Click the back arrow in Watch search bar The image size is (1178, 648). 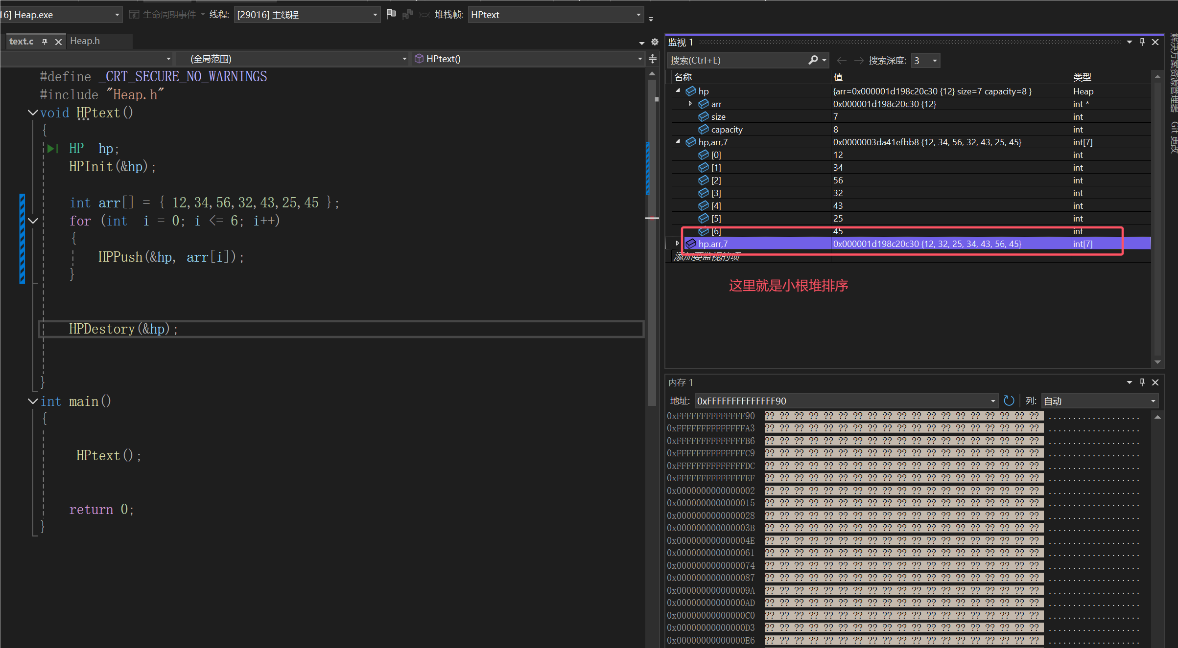click(842, 60)
